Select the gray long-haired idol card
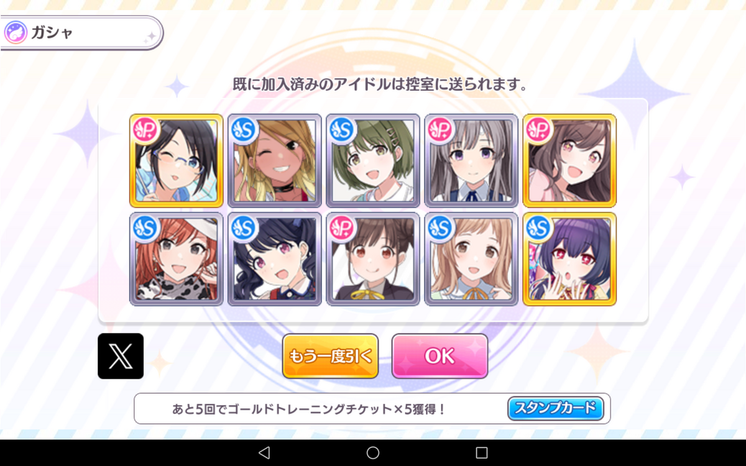 471,161
